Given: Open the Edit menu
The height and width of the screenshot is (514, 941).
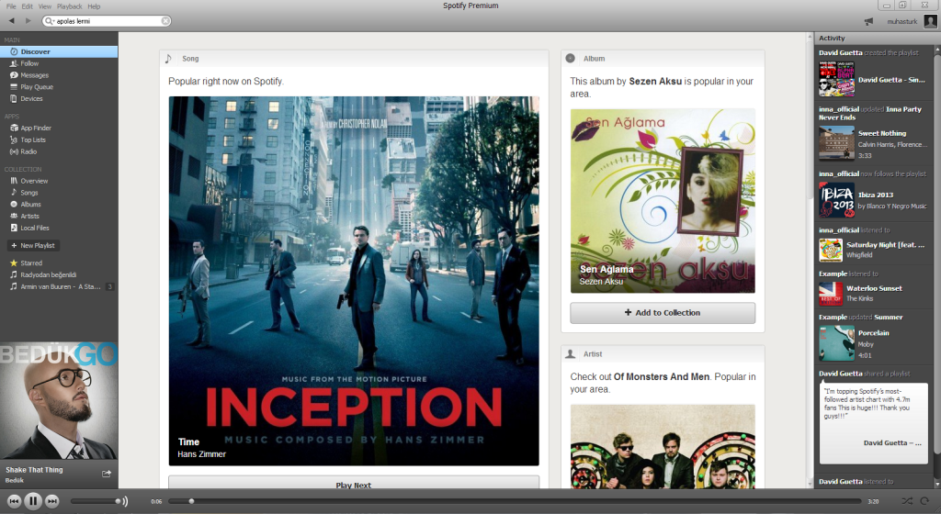Looking at the screenshot, I should pyautogui.click(x=27, y=6).
